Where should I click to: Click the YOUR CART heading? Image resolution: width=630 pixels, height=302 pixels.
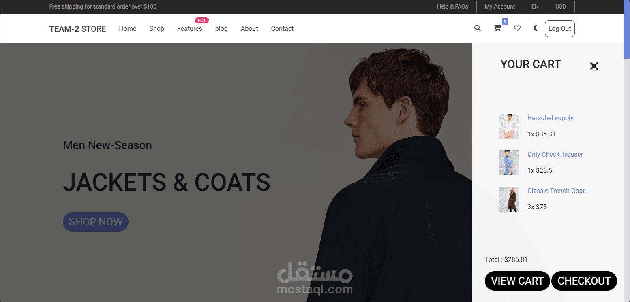click(x=531, y=64)
